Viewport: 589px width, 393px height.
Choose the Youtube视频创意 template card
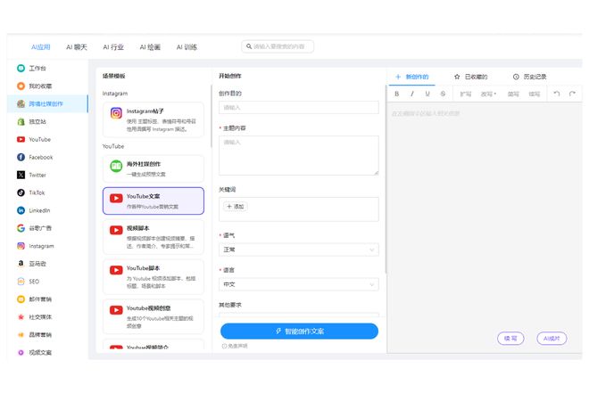(x=153, y=316)
